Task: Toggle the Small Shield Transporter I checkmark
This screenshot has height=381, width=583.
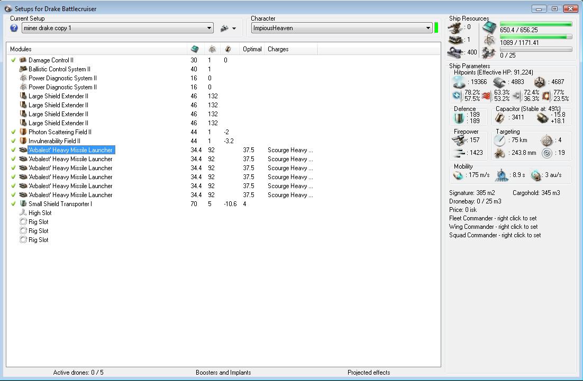Action: pos(13,203)
